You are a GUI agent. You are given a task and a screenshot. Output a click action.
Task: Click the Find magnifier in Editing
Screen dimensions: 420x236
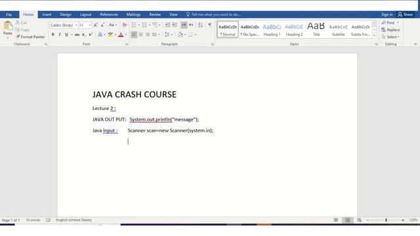[x=388, y=23]
